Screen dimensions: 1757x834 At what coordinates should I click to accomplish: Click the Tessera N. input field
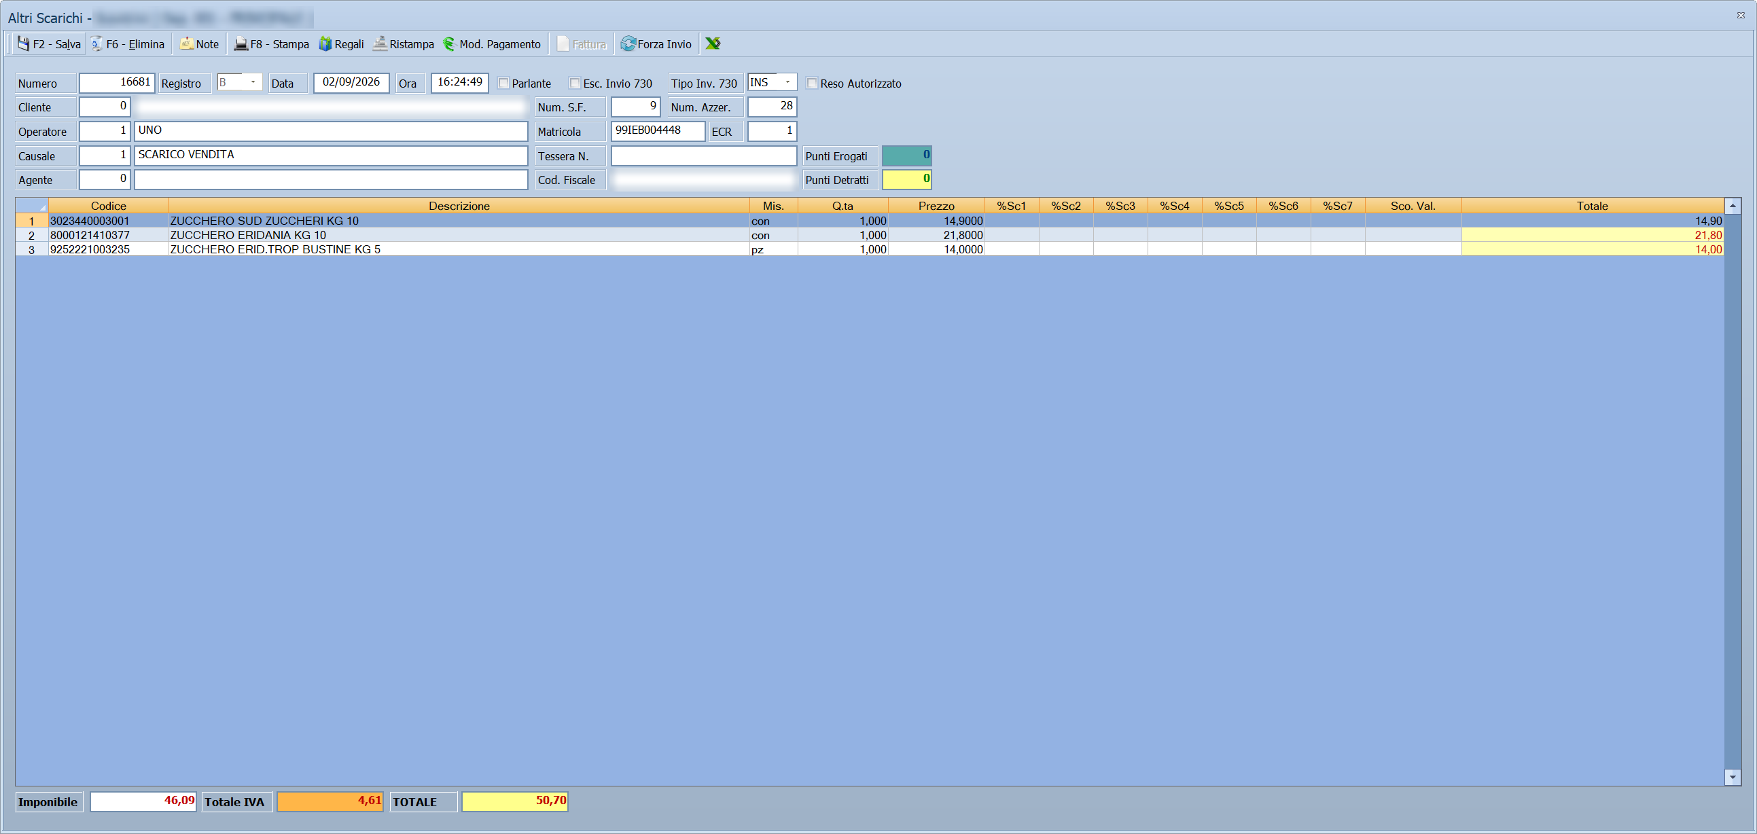click(x=703, y=156)
